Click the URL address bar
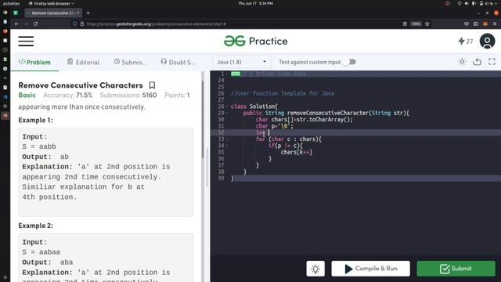Viewport: 501px width, 282px height. (x=236, y=23)
